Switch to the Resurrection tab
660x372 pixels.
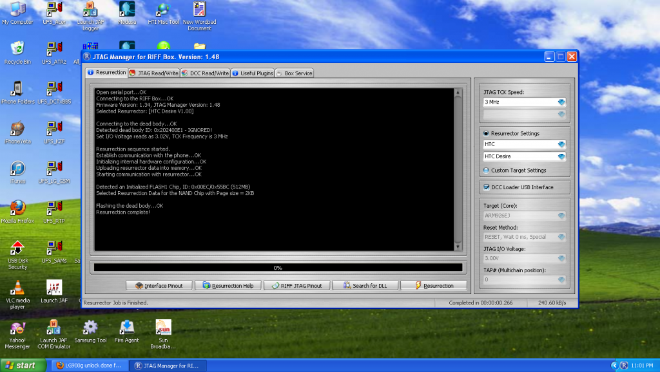pyautogui.click(x=107, y=72)
